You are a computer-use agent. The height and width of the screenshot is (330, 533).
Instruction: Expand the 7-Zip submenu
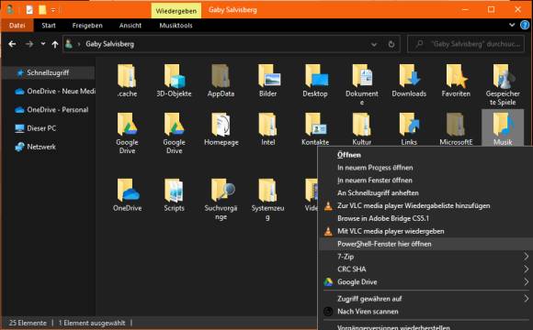point(527,257)
